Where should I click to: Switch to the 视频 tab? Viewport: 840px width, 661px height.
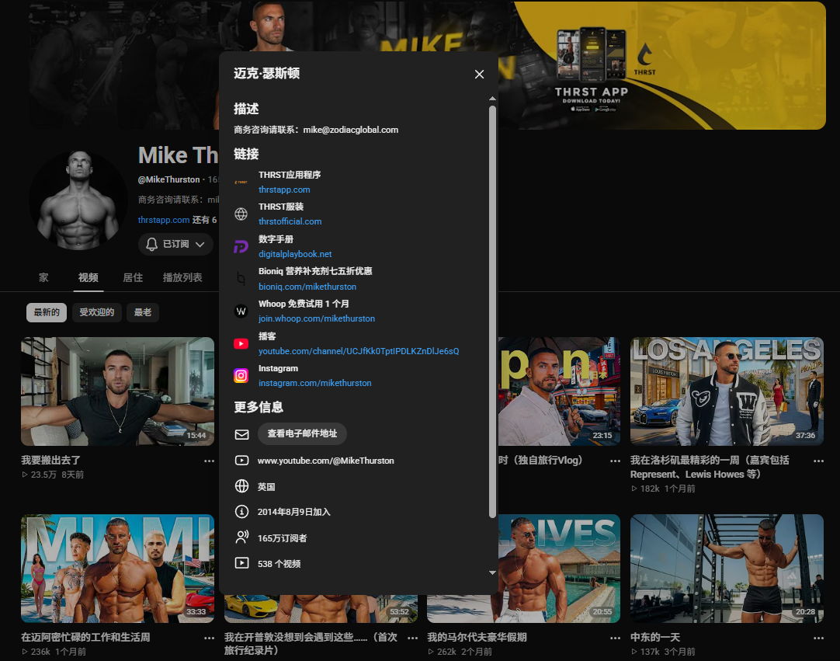pos(88,278)
